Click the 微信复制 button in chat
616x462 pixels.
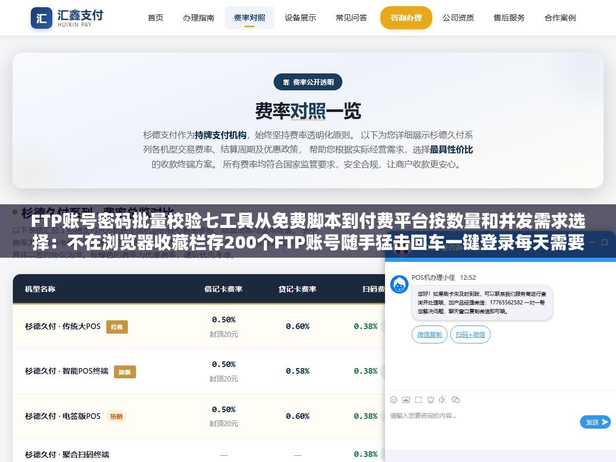coord(430,335)
